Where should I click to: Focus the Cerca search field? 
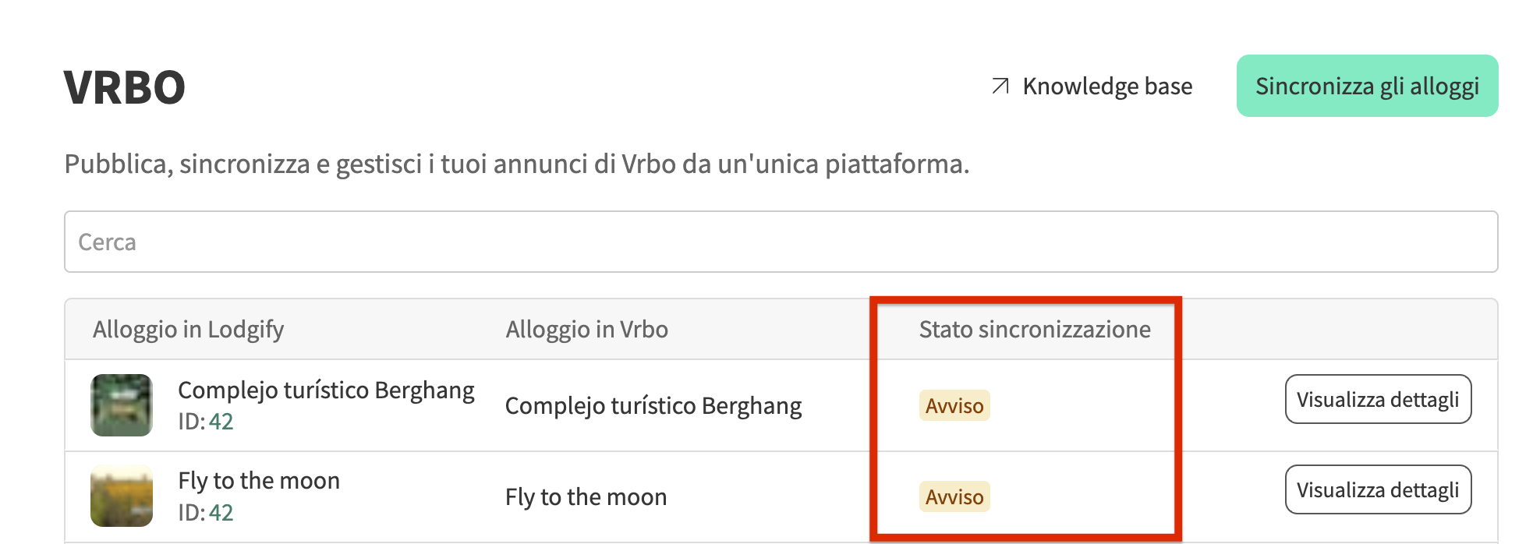click(781, 242)
